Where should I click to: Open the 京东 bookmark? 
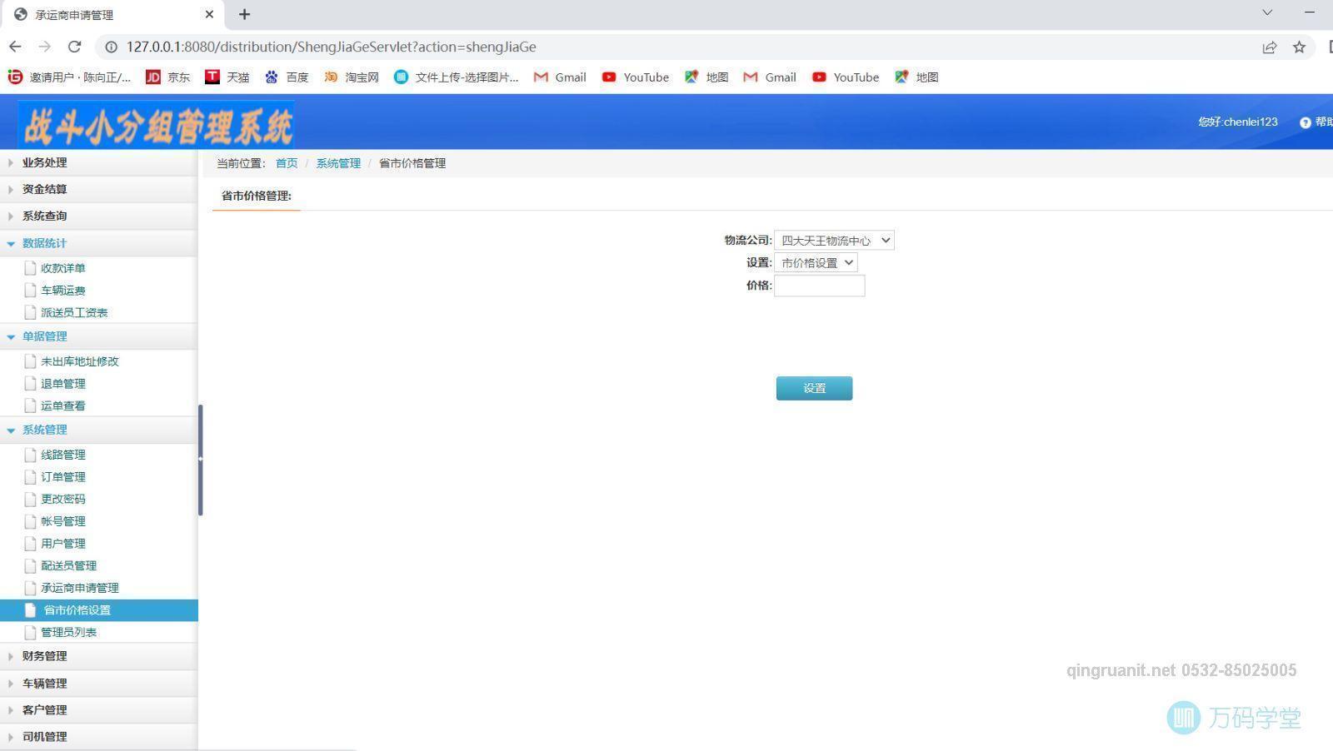[x=167, y=77]
